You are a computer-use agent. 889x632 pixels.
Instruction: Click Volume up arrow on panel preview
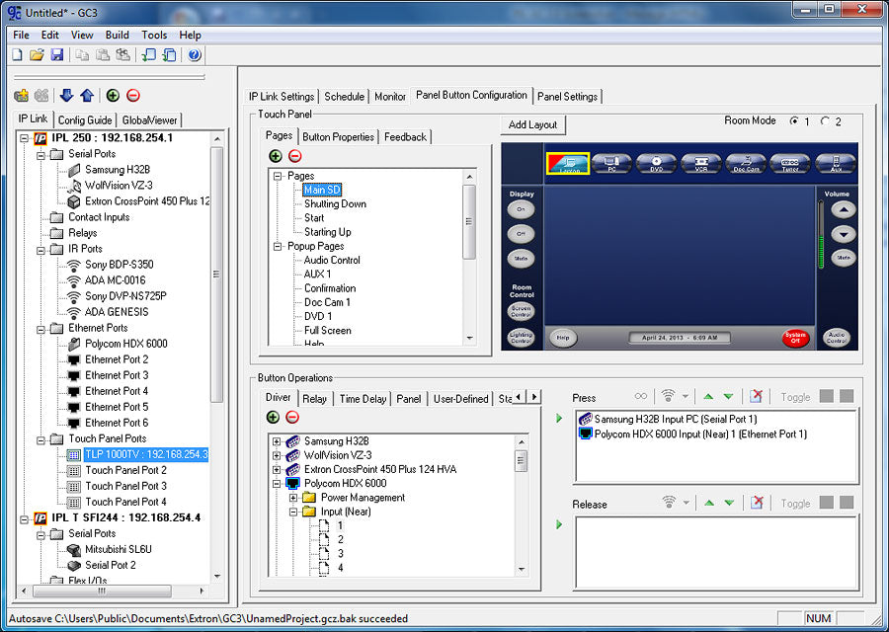[844, 210]
